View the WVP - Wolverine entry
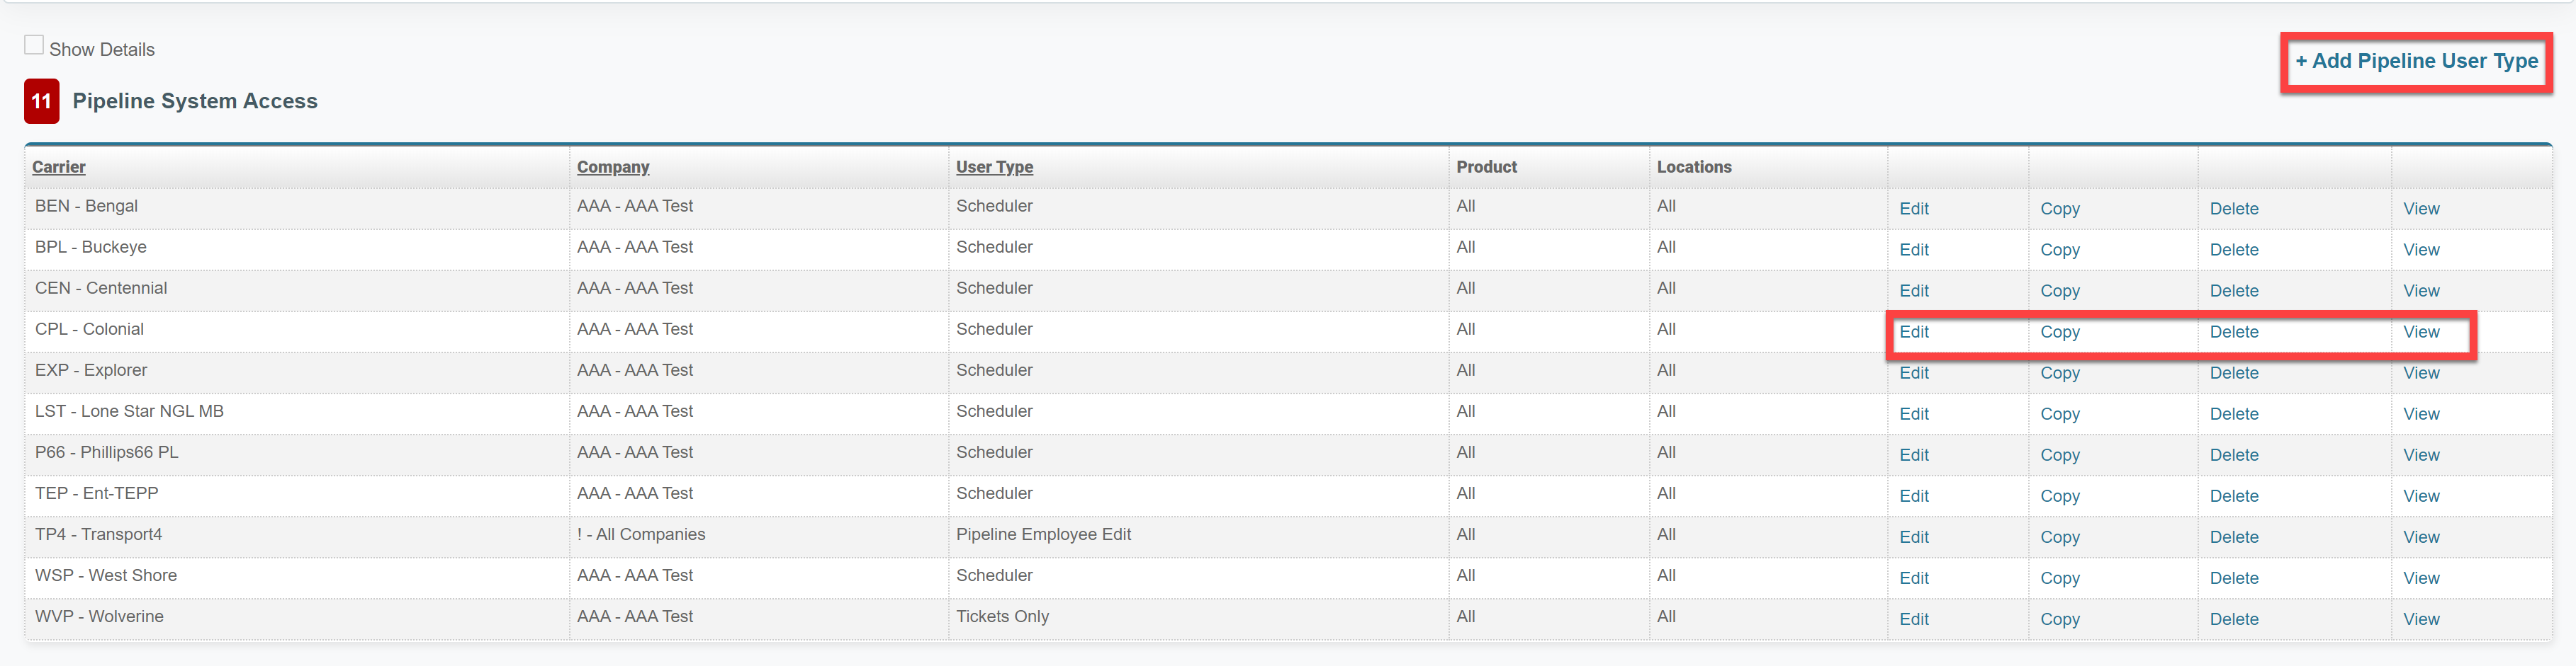This screenshot has height=666, width=2576. (2420, 619)
